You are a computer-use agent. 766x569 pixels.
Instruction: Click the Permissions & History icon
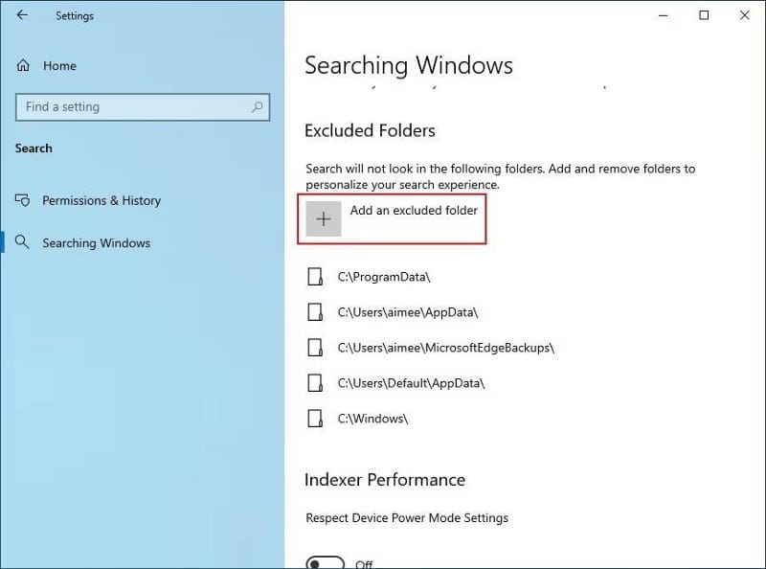pyautogui.click(x=22, y=200)
